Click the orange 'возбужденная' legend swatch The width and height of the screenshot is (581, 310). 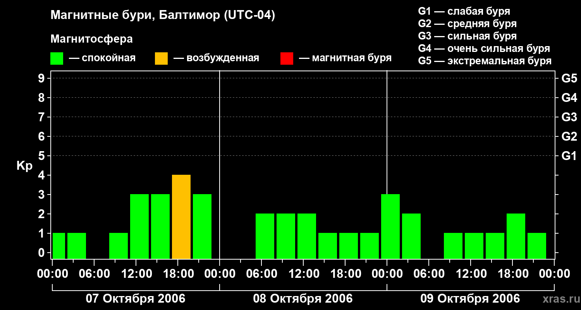click(161, 59)
